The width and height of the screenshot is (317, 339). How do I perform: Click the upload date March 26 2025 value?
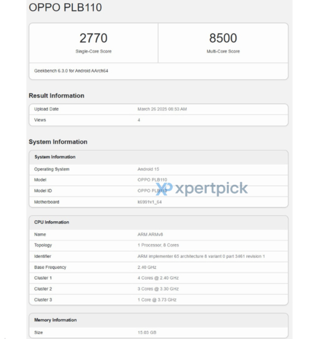point(162,109)
